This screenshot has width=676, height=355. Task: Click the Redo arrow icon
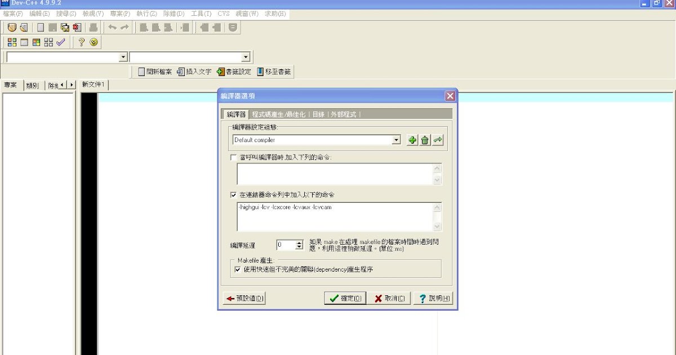[124, 27]
